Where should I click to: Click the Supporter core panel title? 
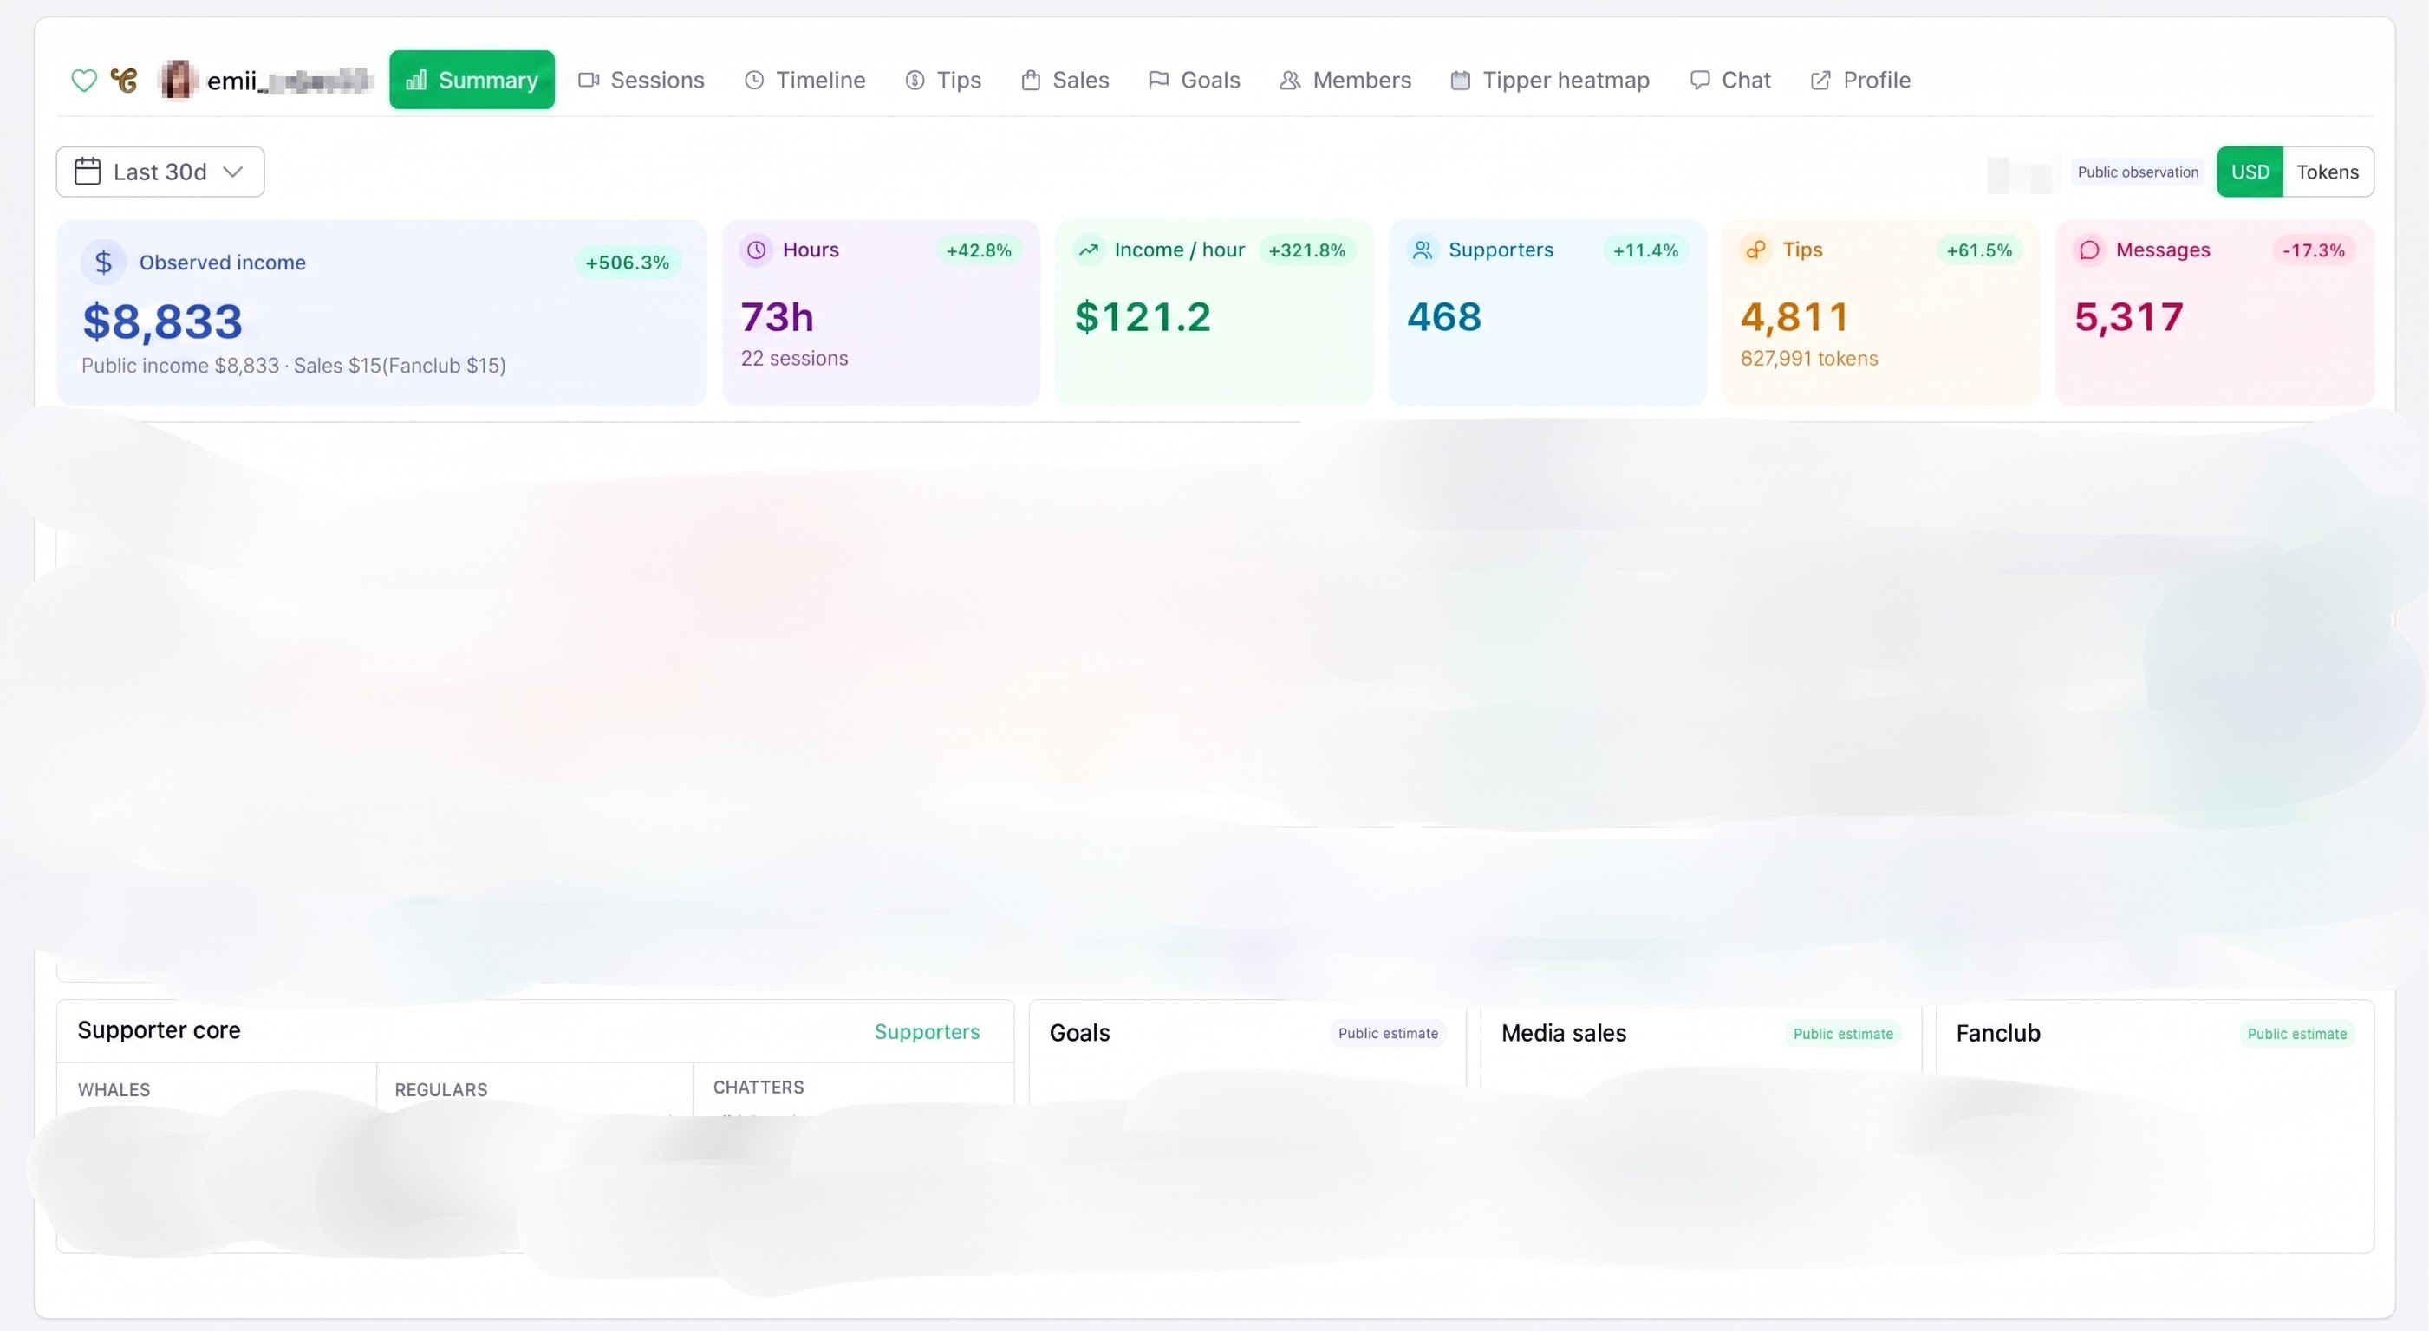160,1030
